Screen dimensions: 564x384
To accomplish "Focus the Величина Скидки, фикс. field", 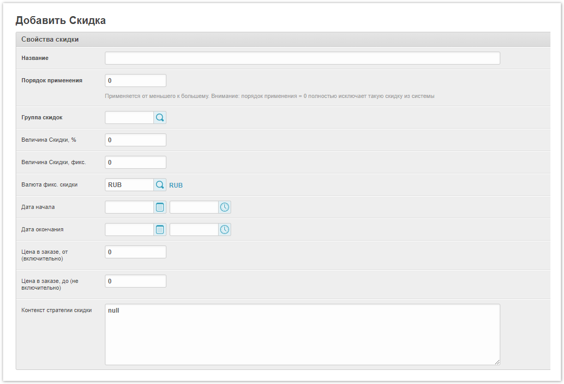I will tap(135, 163).
